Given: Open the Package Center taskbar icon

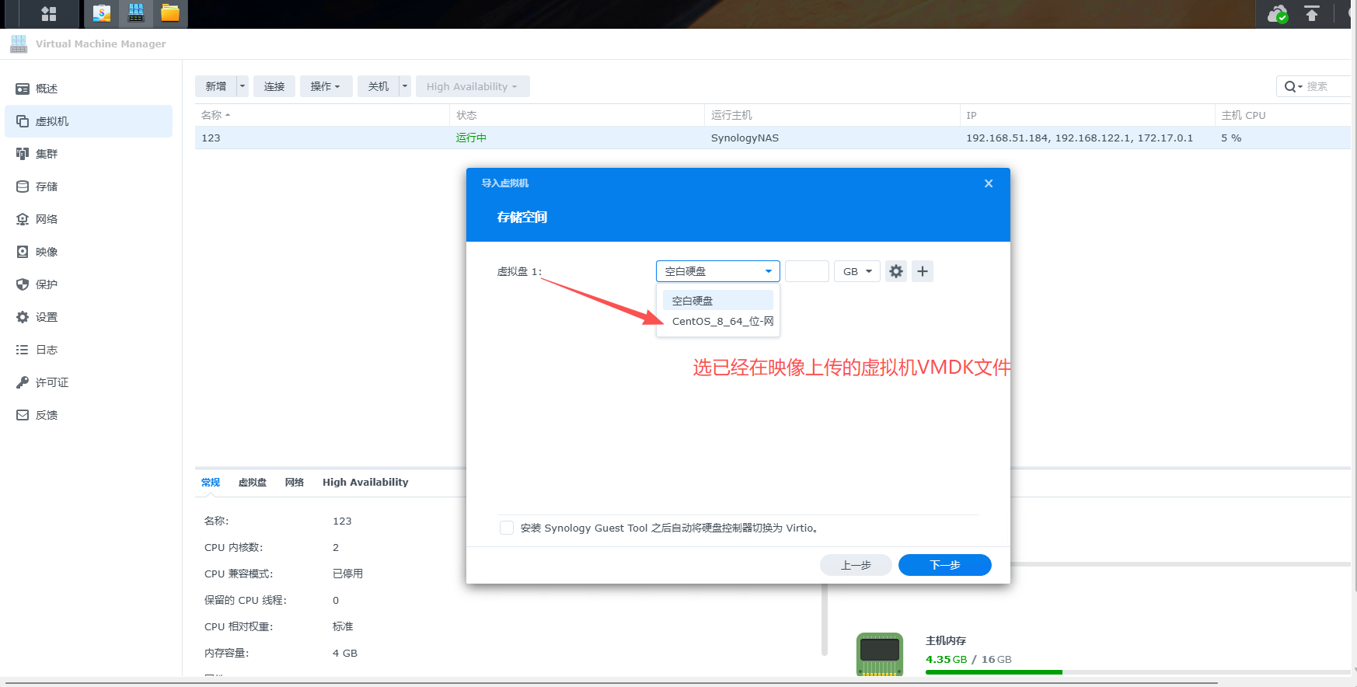Looking at the screenshot, I should pyautogui.click(x=102, y=13).
